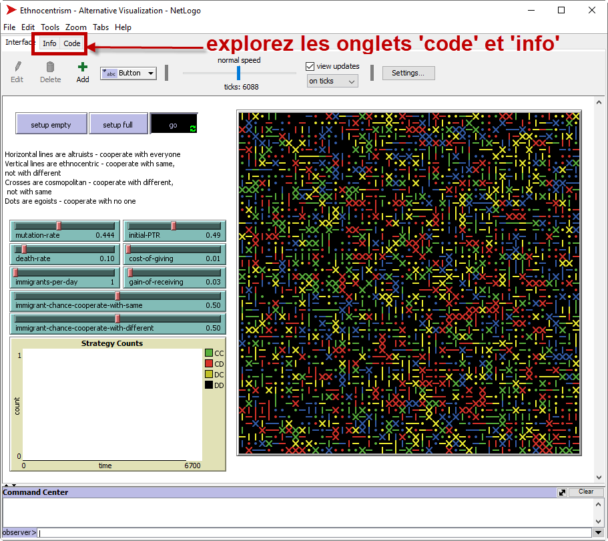The height and width of the screenshot is (541, 608).
Task: Click Command Center scrollbar down arrow
Action: coord(599,521)
